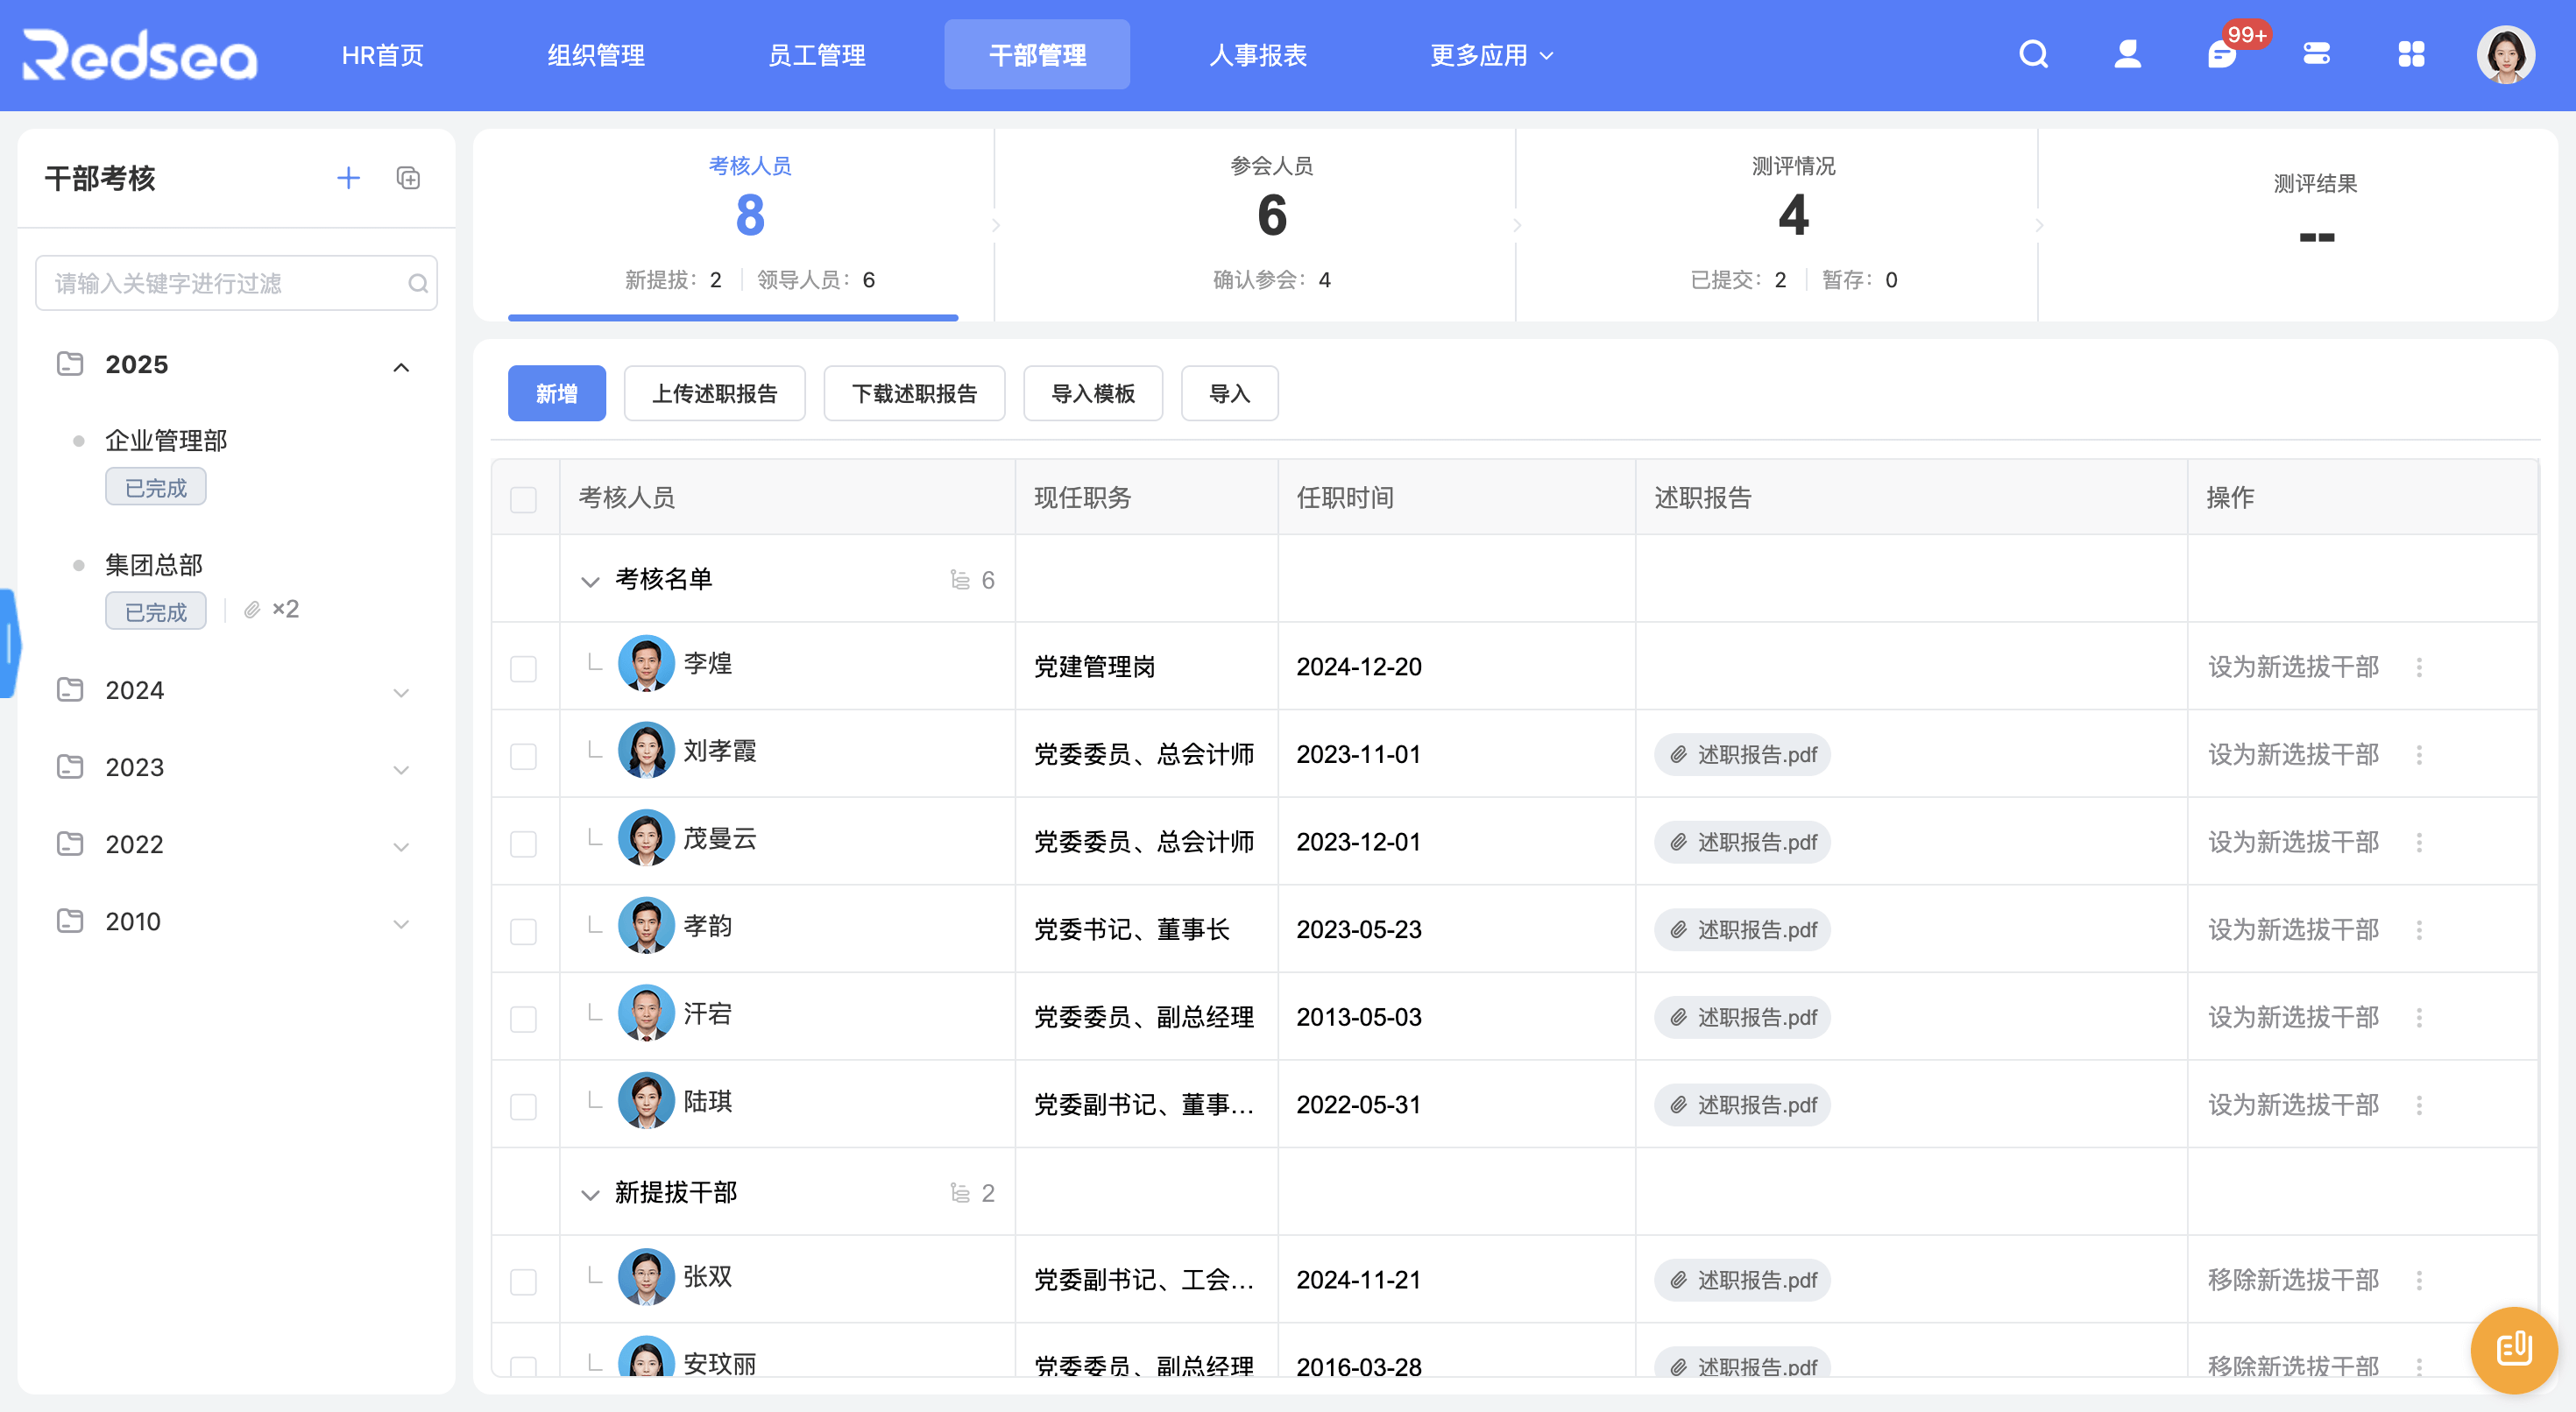Open 人事报表 menu

coord(1258,55)
